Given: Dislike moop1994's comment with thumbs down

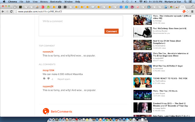Looking at the screenshot, I should pos(48,79).
